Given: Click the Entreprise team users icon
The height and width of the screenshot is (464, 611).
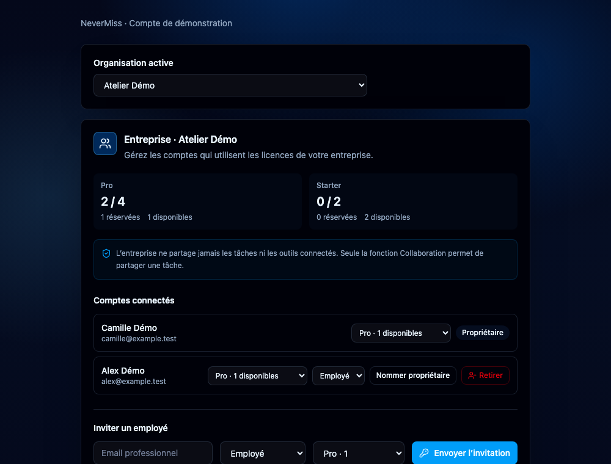Looking at the screenshot, I should pos(105,143).
